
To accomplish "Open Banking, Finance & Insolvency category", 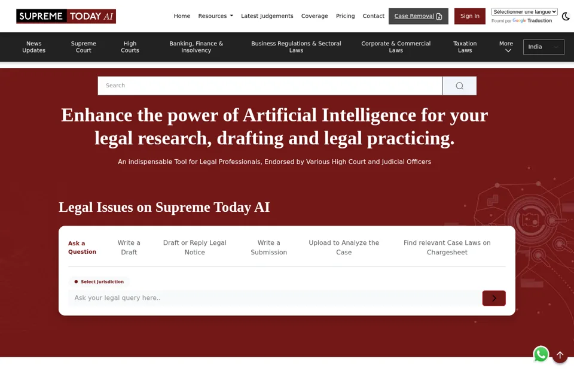I will coord(196,47).
